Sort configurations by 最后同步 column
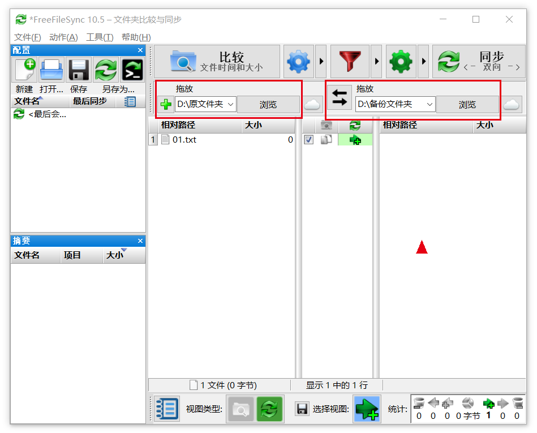The width and height of the screenshot is (537, 433). [x=92, y=101]
